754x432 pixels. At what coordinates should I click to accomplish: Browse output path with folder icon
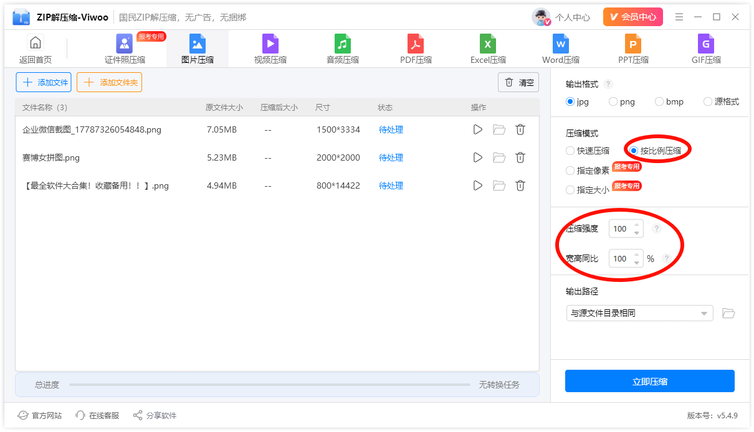728,313
